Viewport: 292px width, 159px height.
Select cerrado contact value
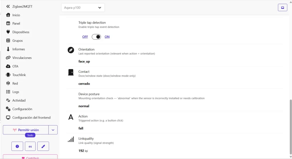(84, 84)
